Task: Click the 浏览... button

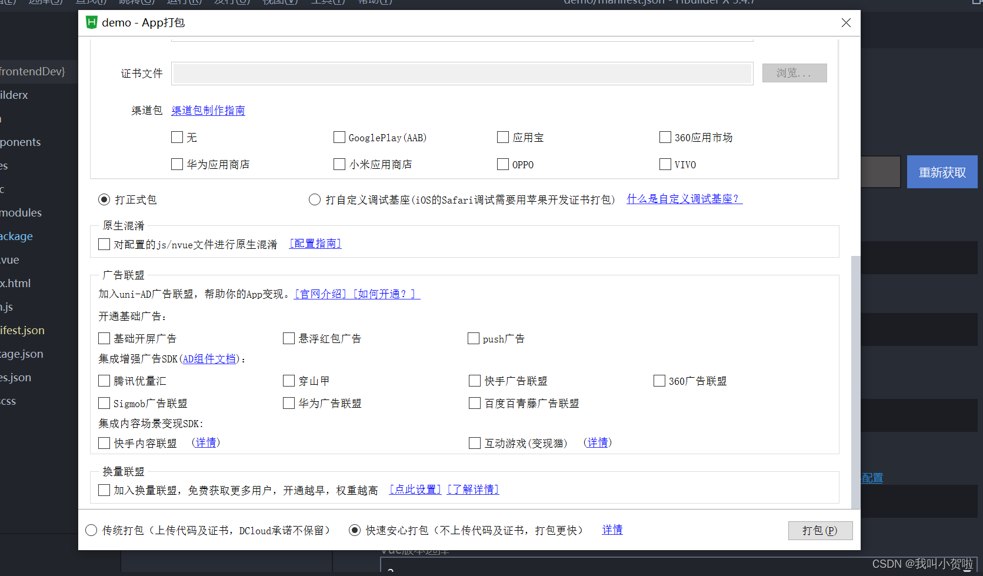Action: (794, 73)
